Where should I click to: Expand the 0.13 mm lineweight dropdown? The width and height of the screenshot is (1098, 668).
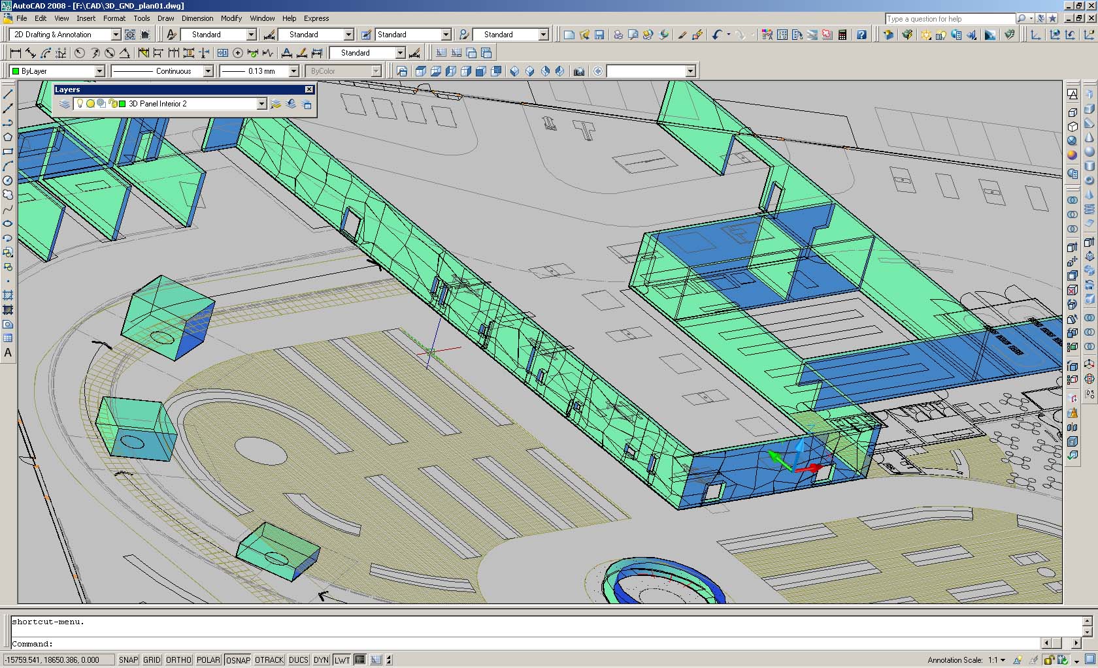pyautogui.click(x=293, y=71)
